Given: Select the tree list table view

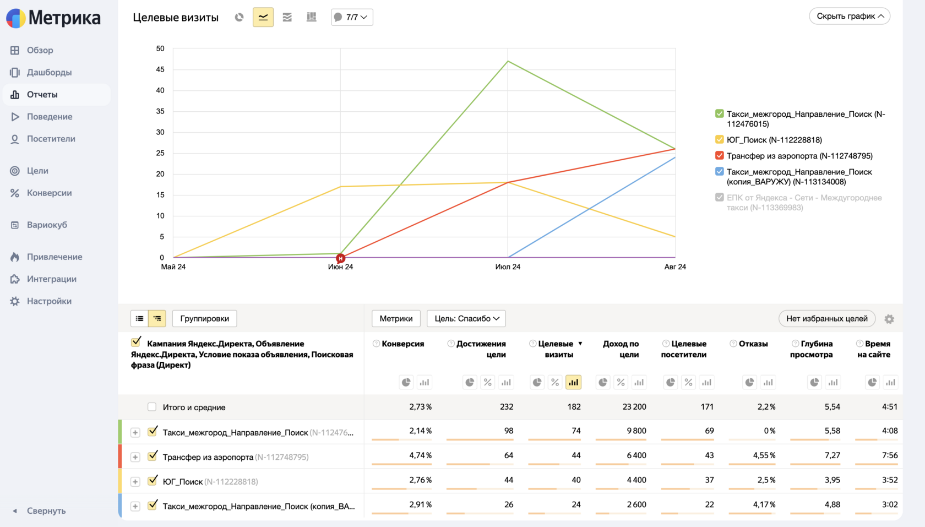Looking at the screenshot, I should pos(157,318).
